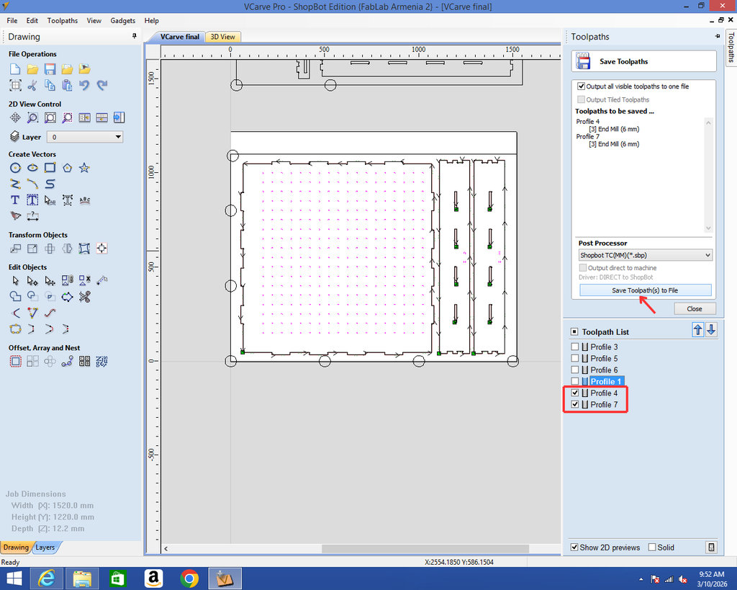Image resolution: width=737 pixels, height=590 pixels.
Task: Select the Draw Polygon tool
Action: click(x=67, y=168)
